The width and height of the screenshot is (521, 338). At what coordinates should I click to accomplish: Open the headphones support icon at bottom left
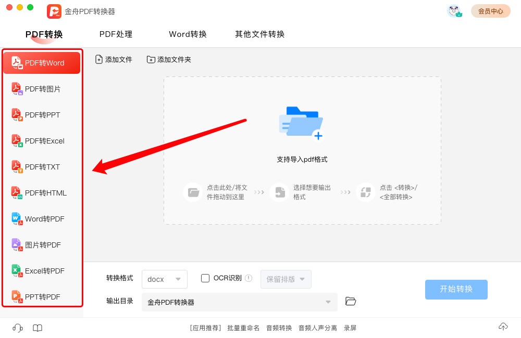click(x=17, y=328)
